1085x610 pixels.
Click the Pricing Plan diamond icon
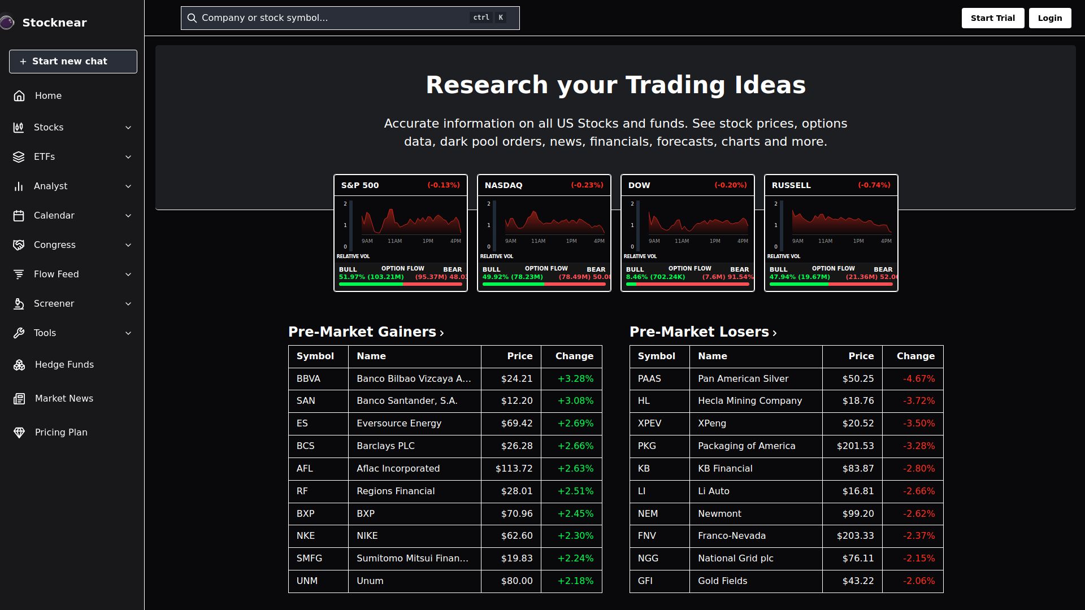[x=19, y=433]
